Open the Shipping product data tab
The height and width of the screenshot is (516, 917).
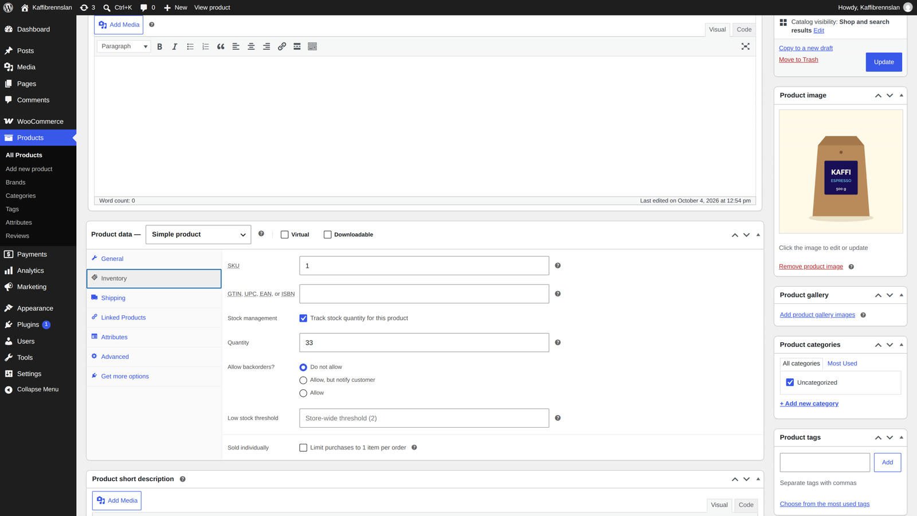[154, 298]
